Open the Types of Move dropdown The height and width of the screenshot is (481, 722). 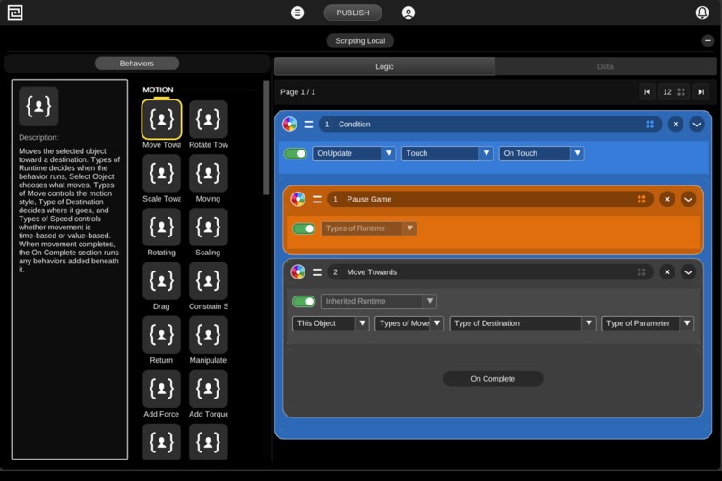pyautogui.click(x=409, y=323)
